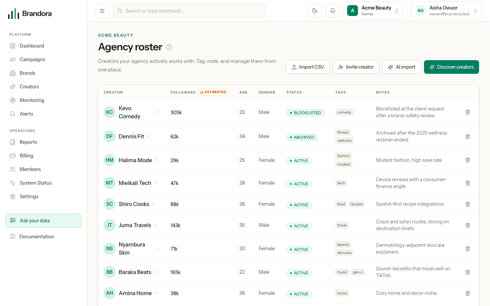The width and height of the screenshot is (490, 306).
Task: Toggle the sidebar with the hamburger icon
Action: click(x=102, y=11)
